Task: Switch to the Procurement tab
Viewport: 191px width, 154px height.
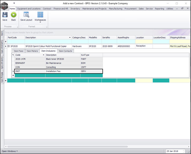Action: coord(130,9)
